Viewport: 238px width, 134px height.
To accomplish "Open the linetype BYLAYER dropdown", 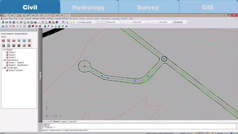I will (145, 22).
